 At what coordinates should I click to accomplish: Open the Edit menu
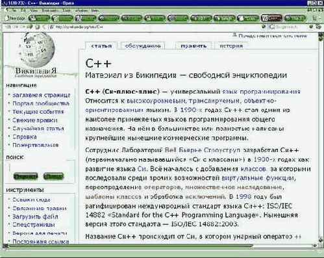23,10
